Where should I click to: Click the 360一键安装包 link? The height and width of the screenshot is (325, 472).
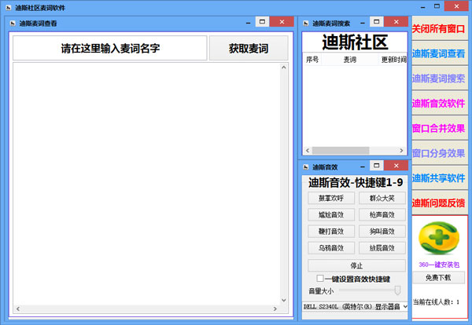(x=439, y=265)
